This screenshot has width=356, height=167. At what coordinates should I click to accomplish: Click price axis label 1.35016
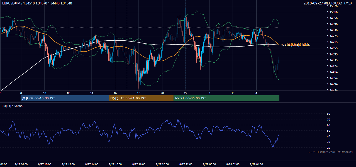[x=332, y=12]
